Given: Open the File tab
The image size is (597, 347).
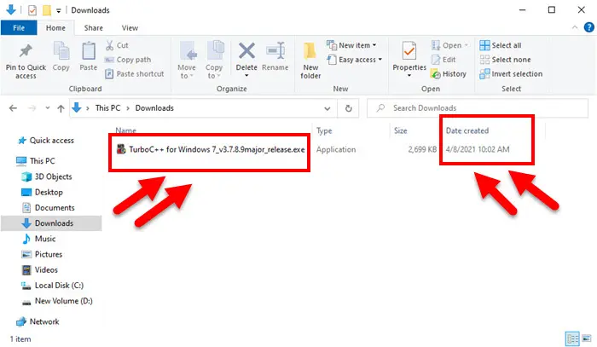Looking at the screenshot, I should (19, 28).
